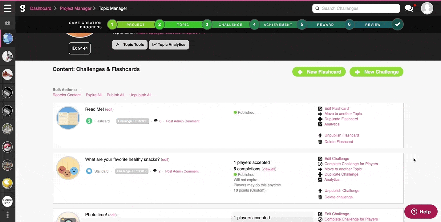Click the final checkmark progress circle

398,24
